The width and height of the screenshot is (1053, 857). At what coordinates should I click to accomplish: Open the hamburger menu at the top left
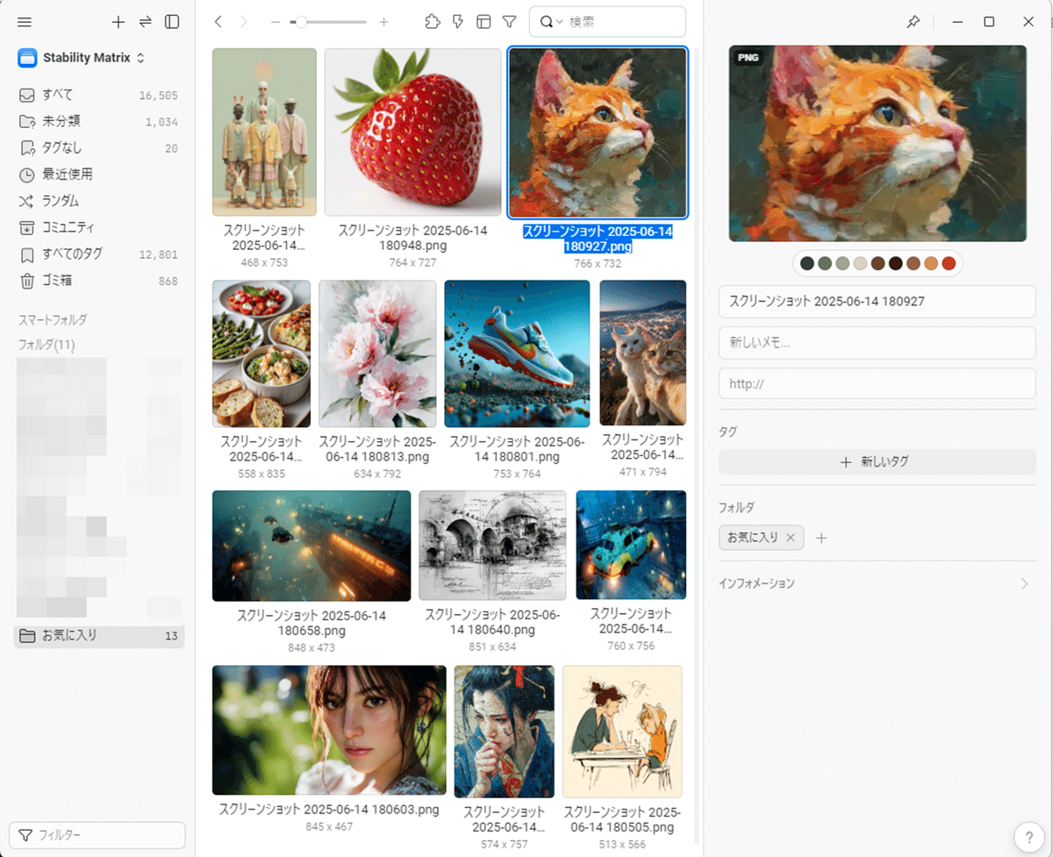[25, 21]
